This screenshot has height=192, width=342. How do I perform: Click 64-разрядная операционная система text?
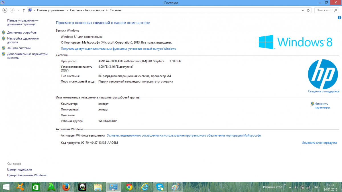(135, 76)
